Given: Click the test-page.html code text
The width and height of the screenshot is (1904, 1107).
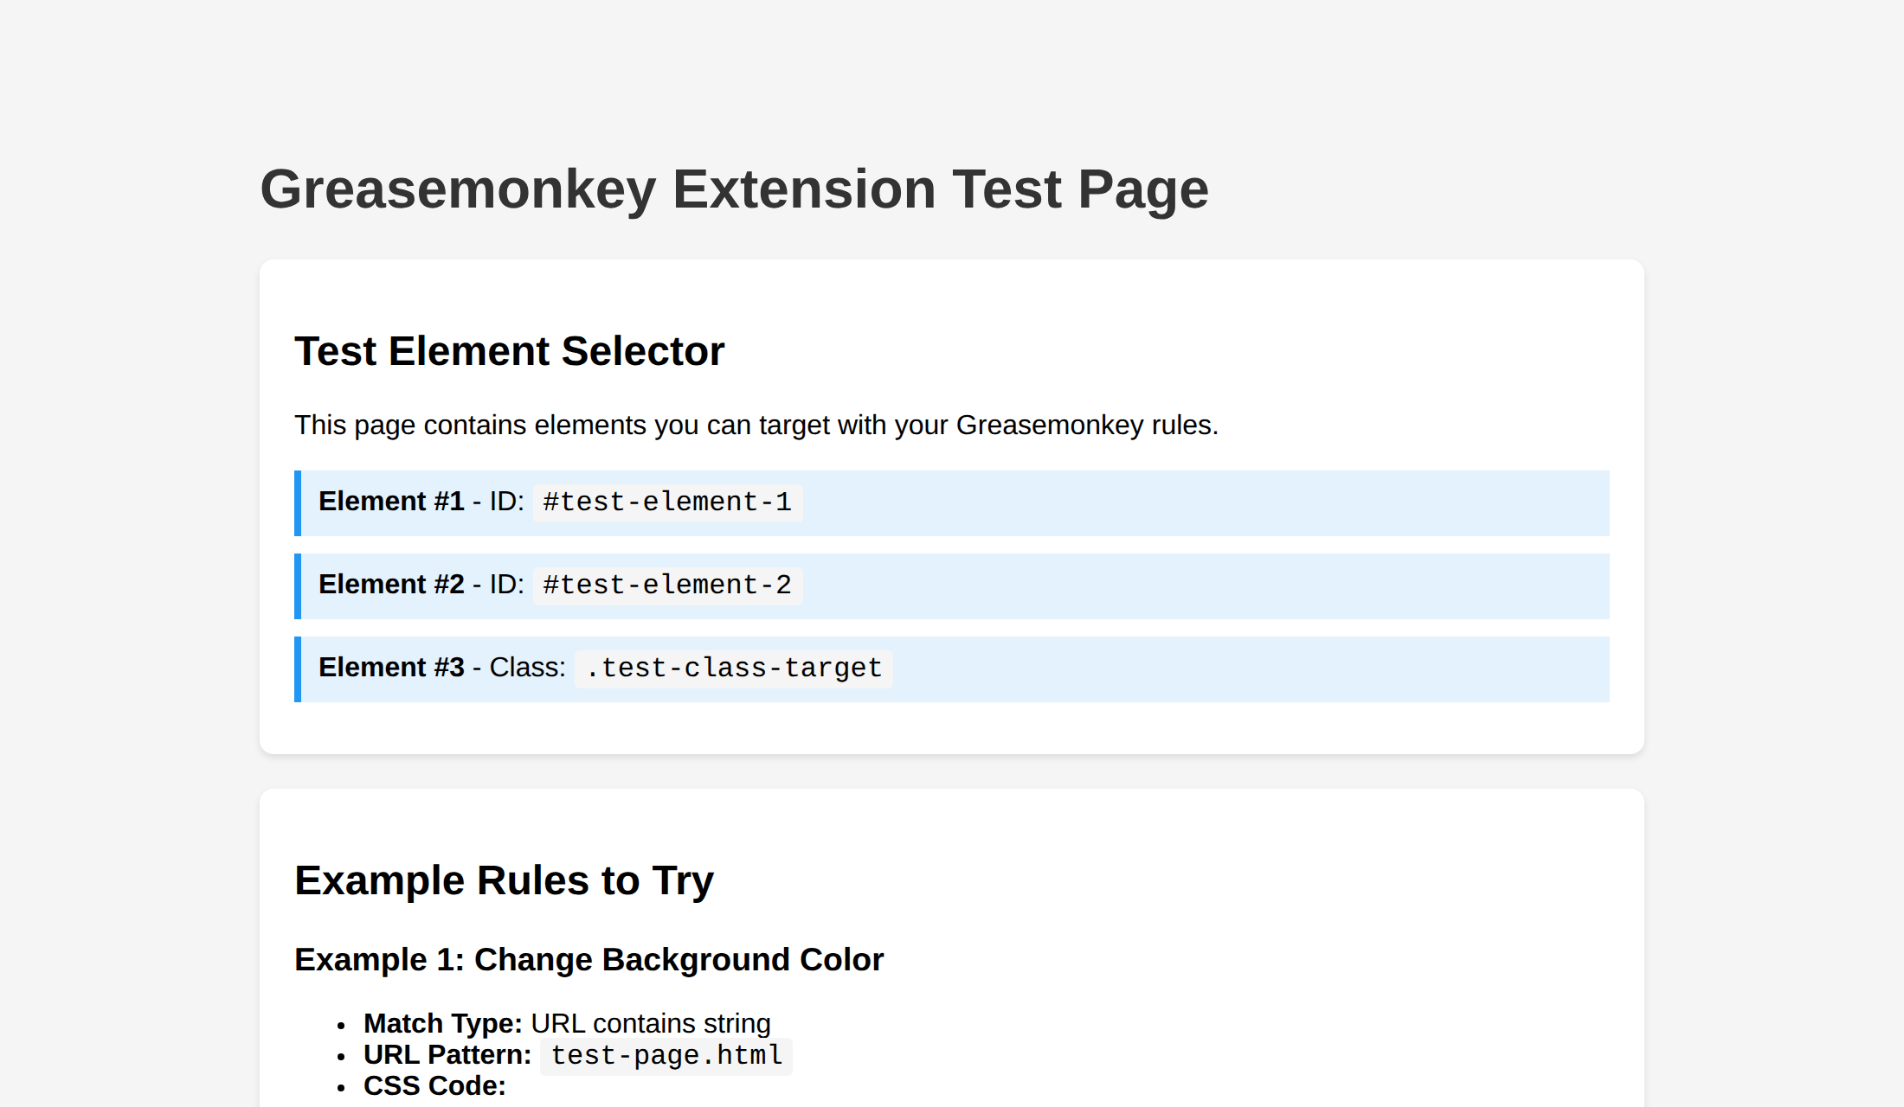Looking at the screenshot, I should (666, 1056).
